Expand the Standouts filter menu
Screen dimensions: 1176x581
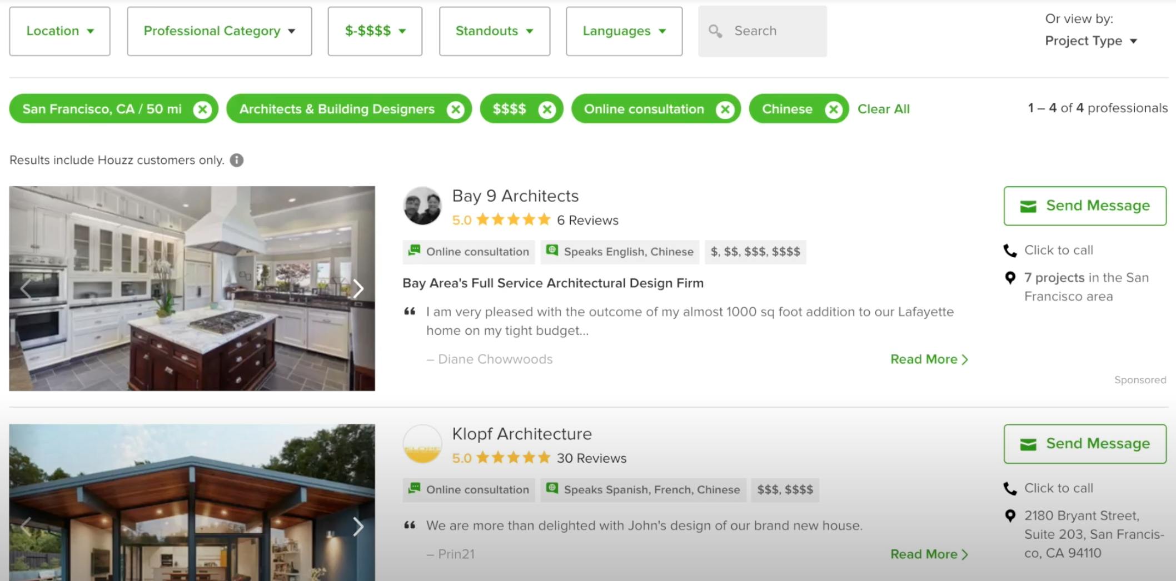(x=494, y=31)
